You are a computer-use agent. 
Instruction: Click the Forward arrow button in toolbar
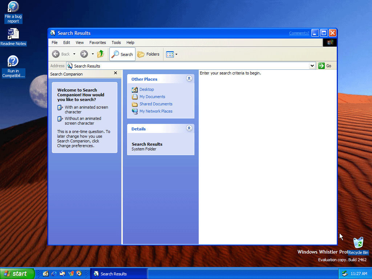click(84, 54)
